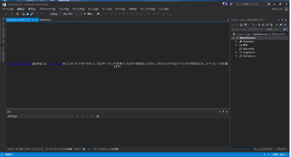Click the Redo arrow icon
Screen dimensions: 291x157
pyautogui.click(x=43, y=14)
